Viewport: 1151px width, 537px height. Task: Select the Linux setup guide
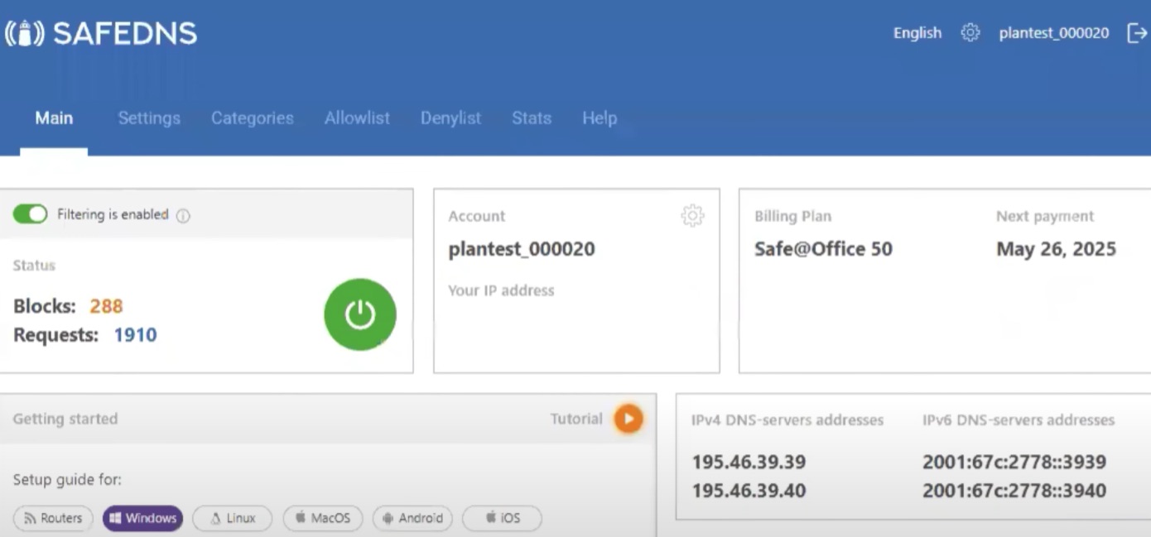coord(232,518)
